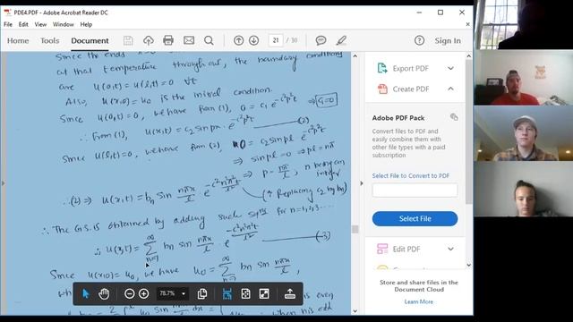Click the Find text magnifier icon
This screenshot has height=322, width=573.
[209, 40]
